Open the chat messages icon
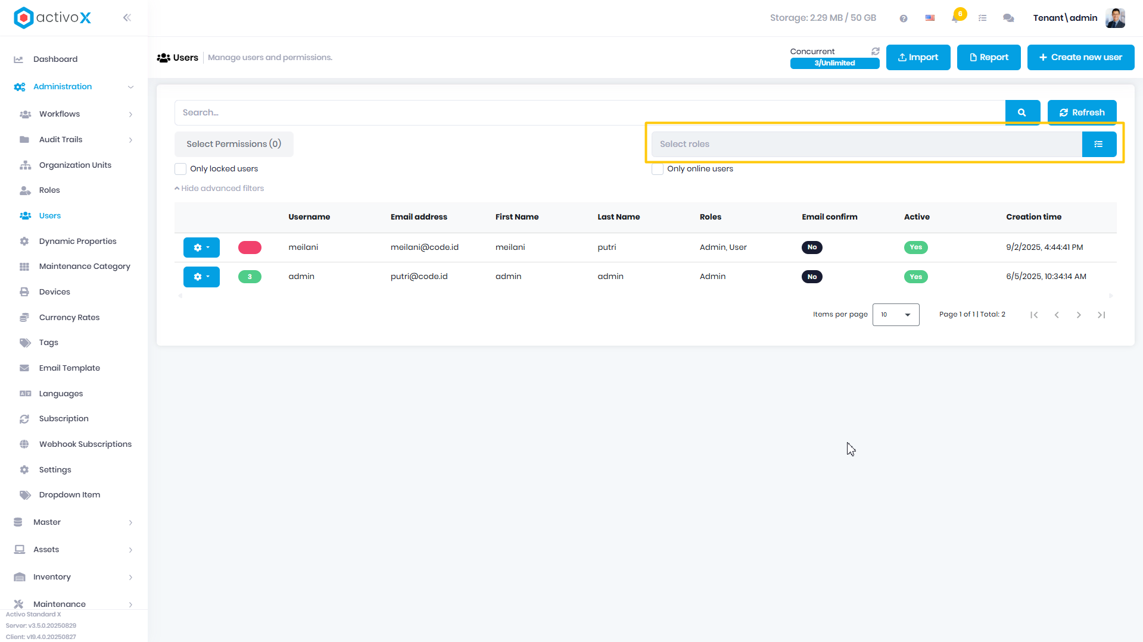This screenshot has width=1143, height=642. 1008,18
